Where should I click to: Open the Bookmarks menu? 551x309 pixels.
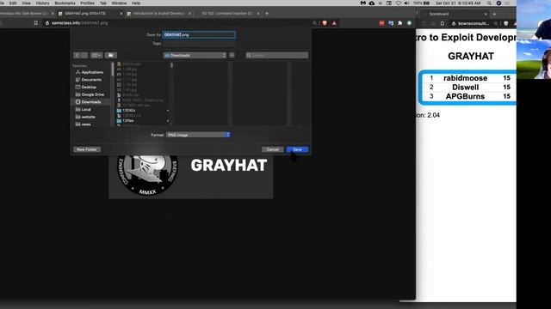[x=65, y=3]
